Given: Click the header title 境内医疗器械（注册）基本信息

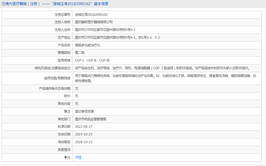Looking at the screenshot, I should coord(56,4).
